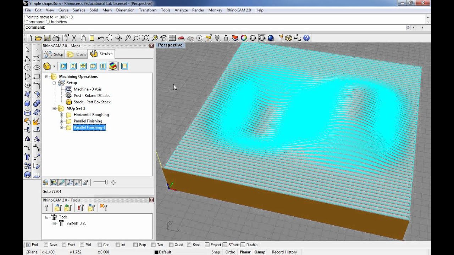Click the light bulb hide icon
Viewport: 454px width, 255px height.
[217, 38]
